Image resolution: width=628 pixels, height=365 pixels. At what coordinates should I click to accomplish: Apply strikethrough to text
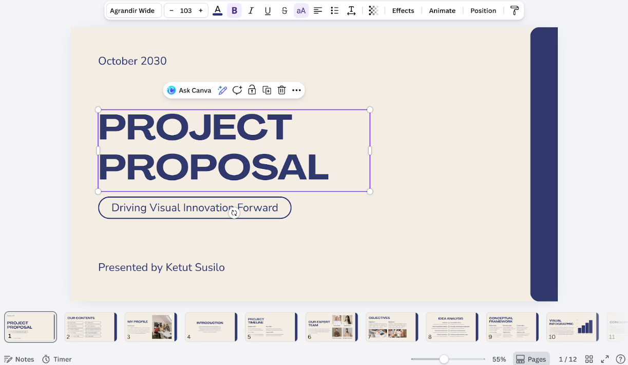(x=284, y=11)
